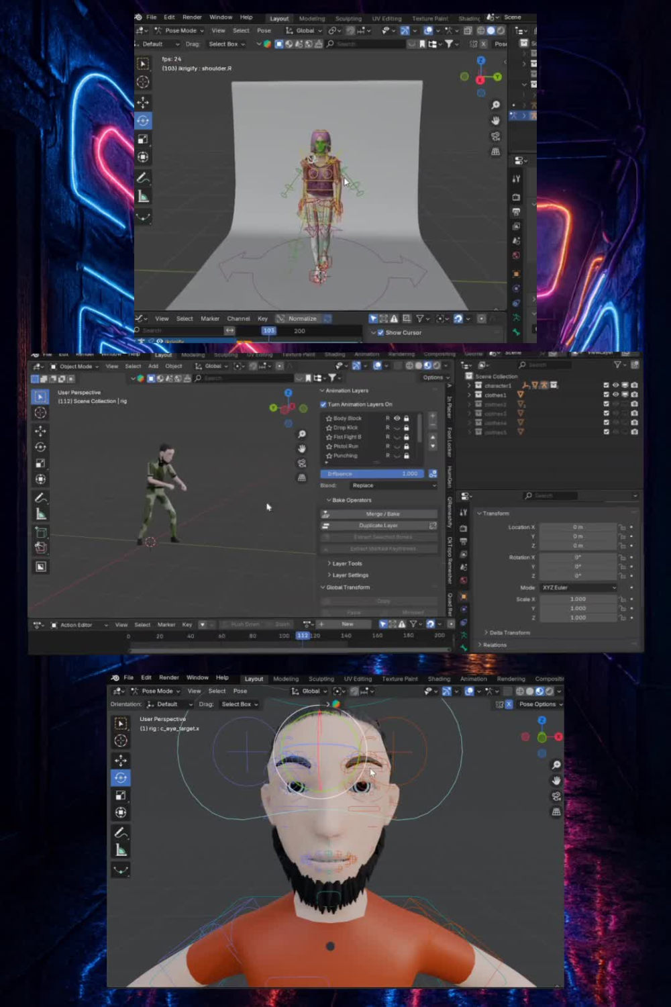The height and width of the screenshot is (1007, 671).
Task: Click the zoom magnifier in the top viewport
Action: point(495,105)
